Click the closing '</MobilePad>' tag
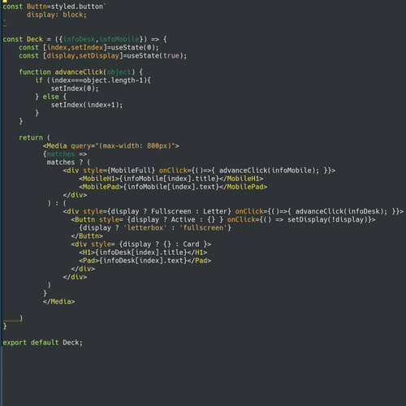Screen dimensions: 406x406 click(243, 187)
